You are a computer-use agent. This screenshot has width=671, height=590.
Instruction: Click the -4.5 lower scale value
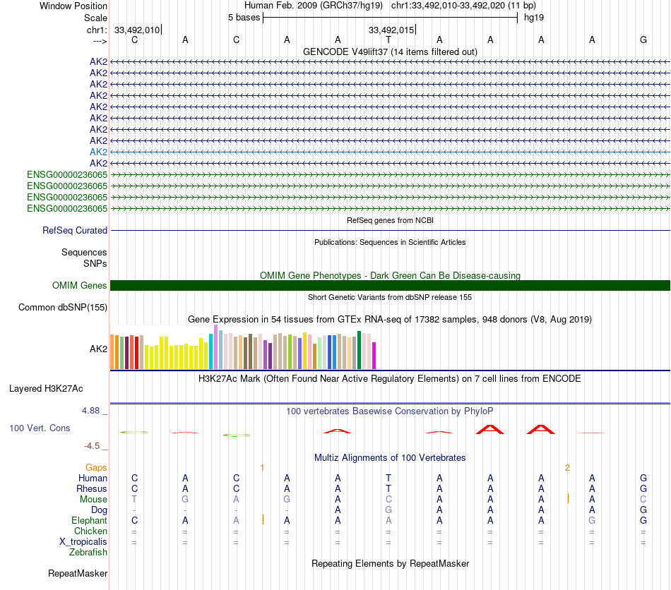point(92,446)
